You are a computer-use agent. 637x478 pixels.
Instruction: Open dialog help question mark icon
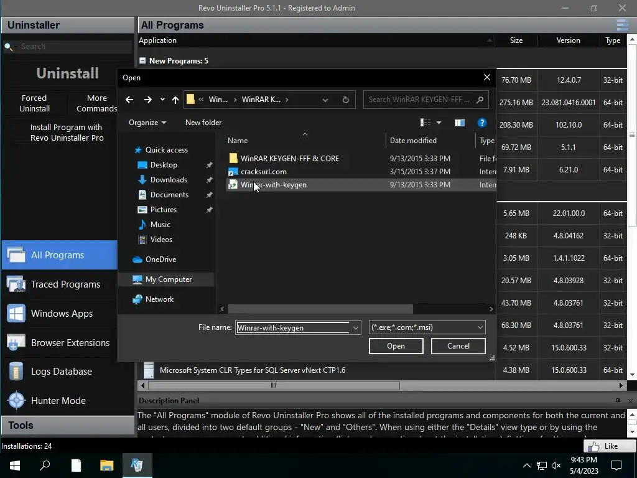(x=482, y=123)
